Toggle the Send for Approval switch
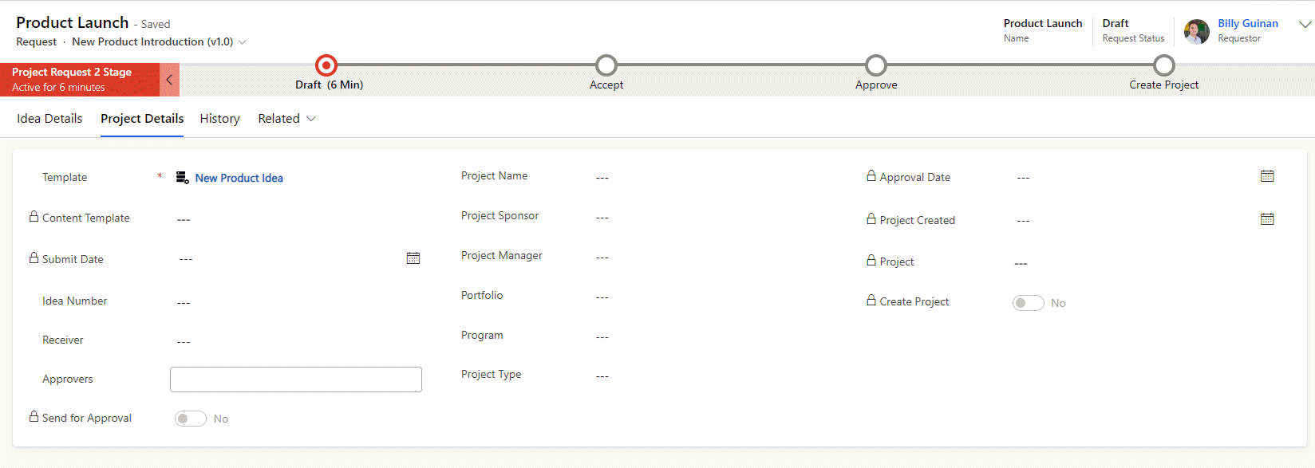 tap(191, 419)
